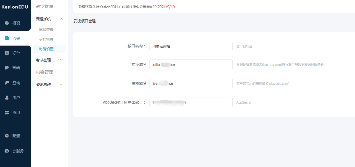Click the 接口名称 input field
Image resolution: width=355 pixels, height=167 pixels.
click(191, 46)
